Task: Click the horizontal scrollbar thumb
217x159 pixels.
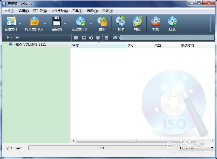Action: click(x=136, y=141)
